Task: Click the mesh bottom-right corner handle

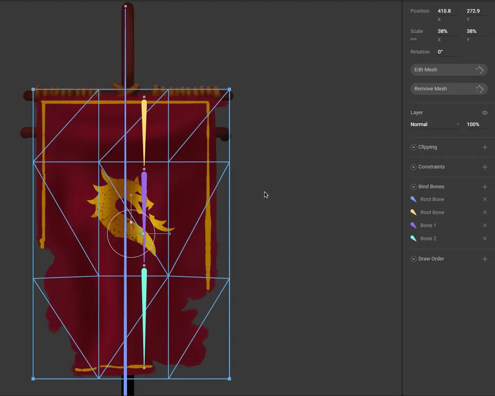Action: pos(230,379)
